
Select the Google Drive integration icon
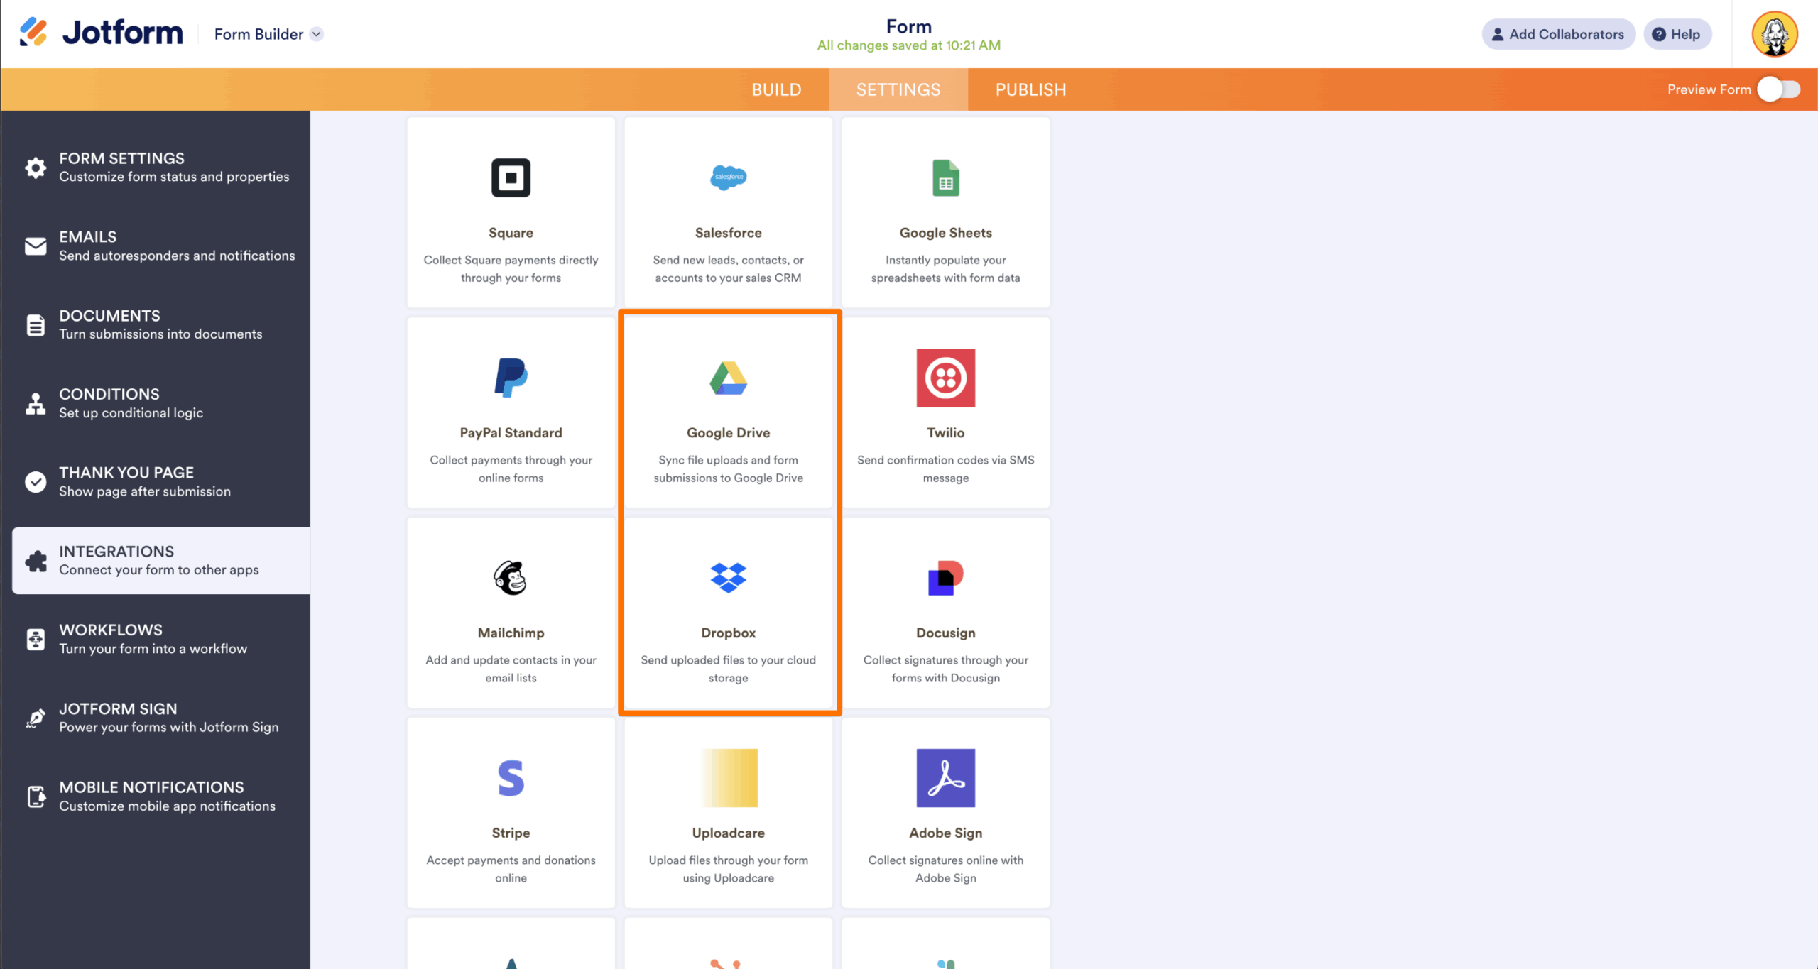[727, 378]
